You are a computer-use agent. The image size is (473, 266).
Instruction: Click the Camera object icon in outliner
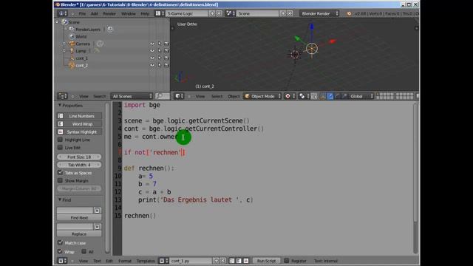point(72,44)
